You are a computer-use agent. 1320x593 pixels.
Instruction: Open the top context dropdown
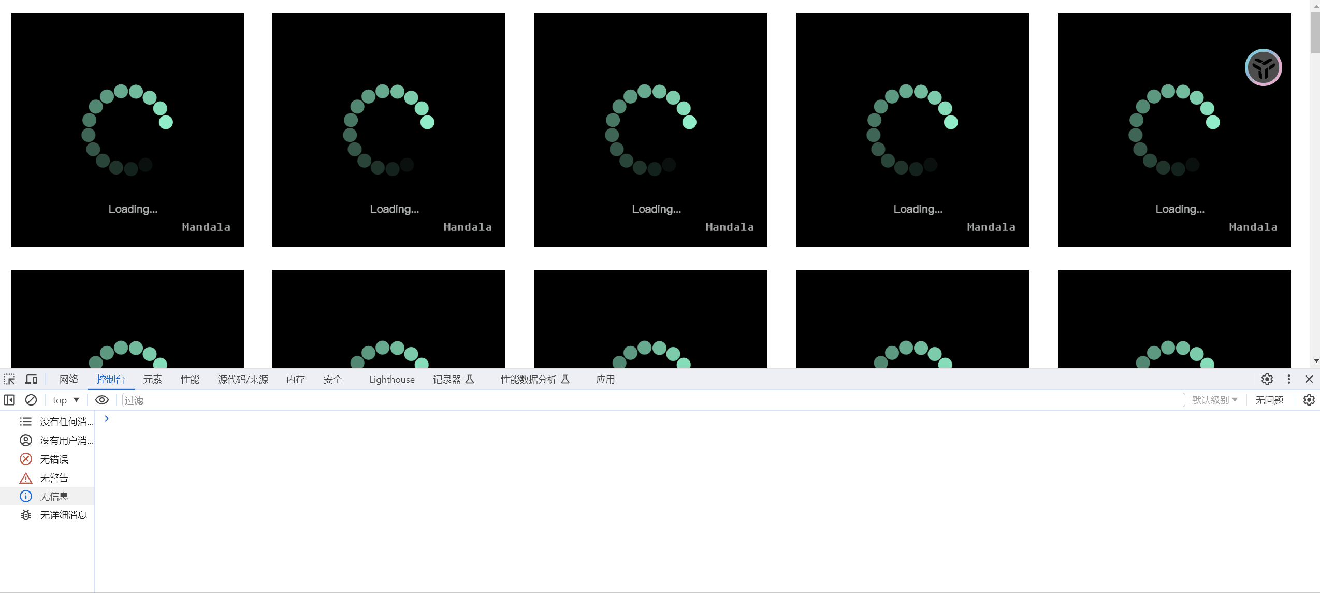tap(66, 400)
